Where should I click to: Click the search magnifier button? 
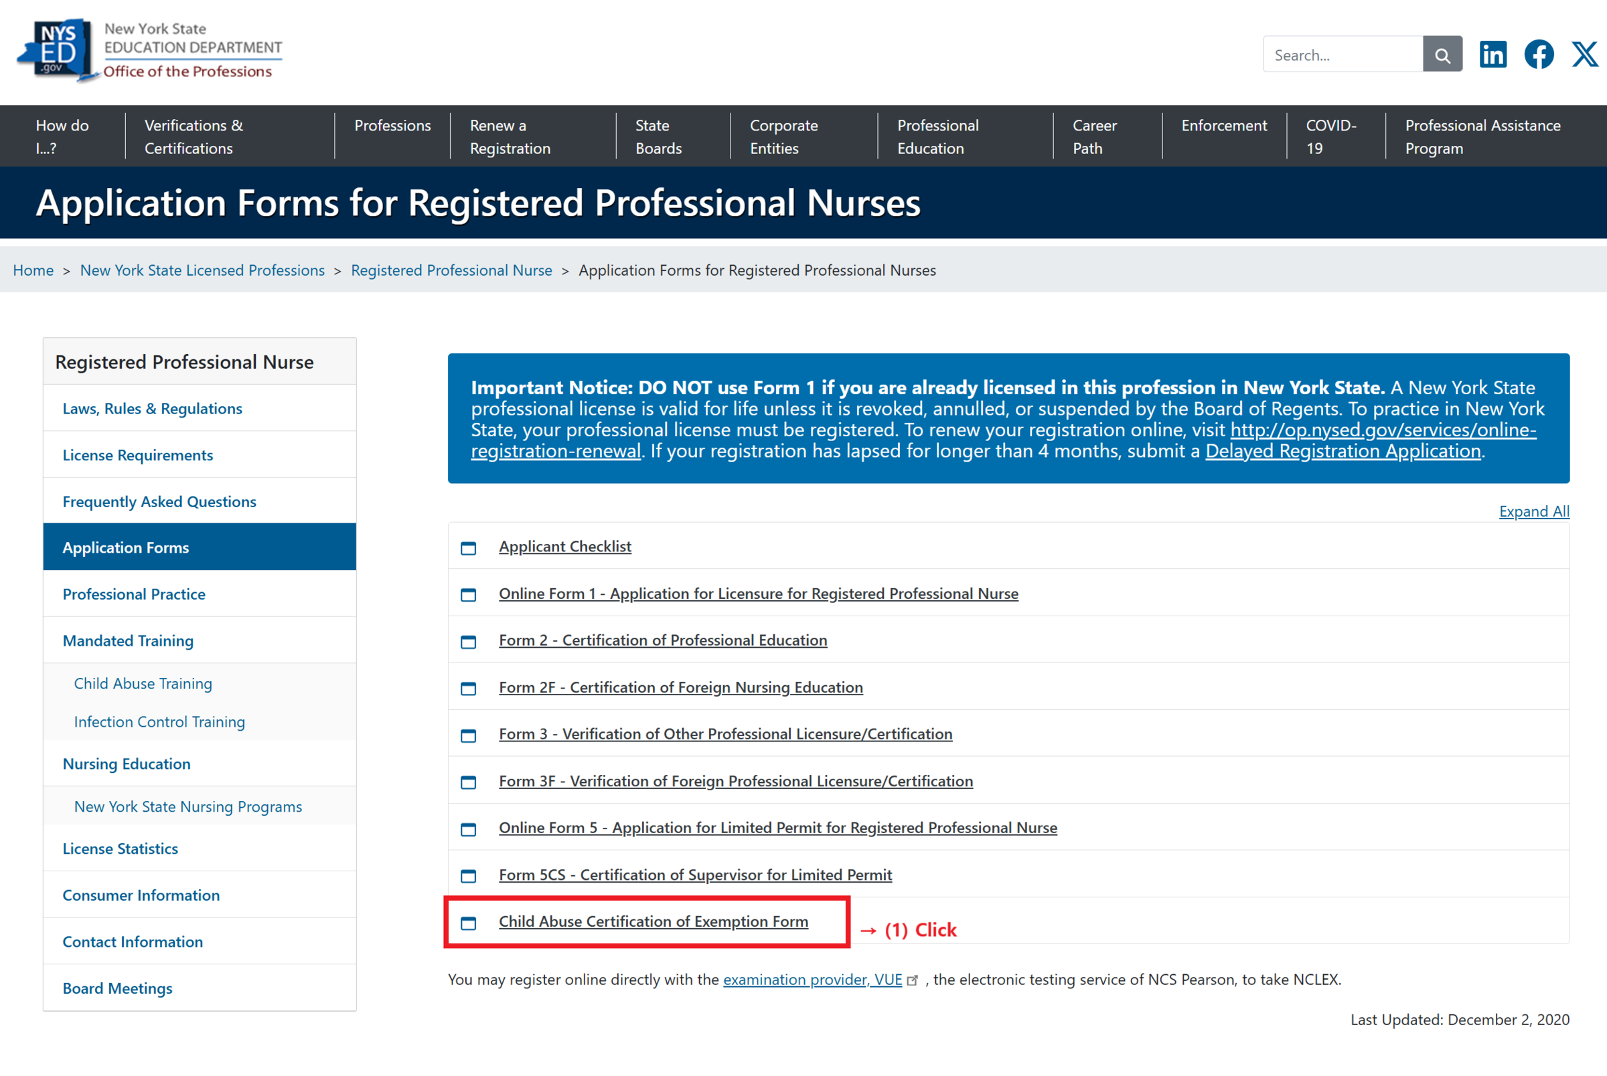tap(1442, 54)
